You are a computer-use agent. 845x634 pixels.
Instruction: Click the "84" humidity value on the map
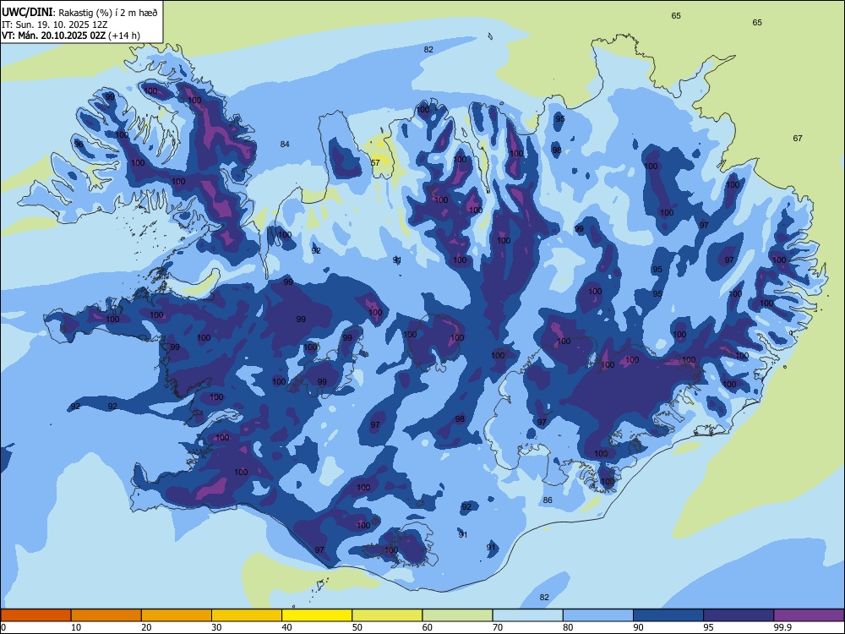coord(285,144)
